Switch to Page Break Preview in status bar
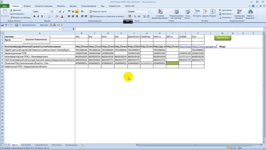Screen dimensions: 266x150 coord(234,148)
